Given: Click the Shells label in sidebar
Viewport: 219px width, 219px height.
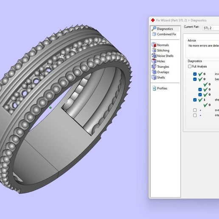Looking at the screenshot, I should click(x=161, y=77).
